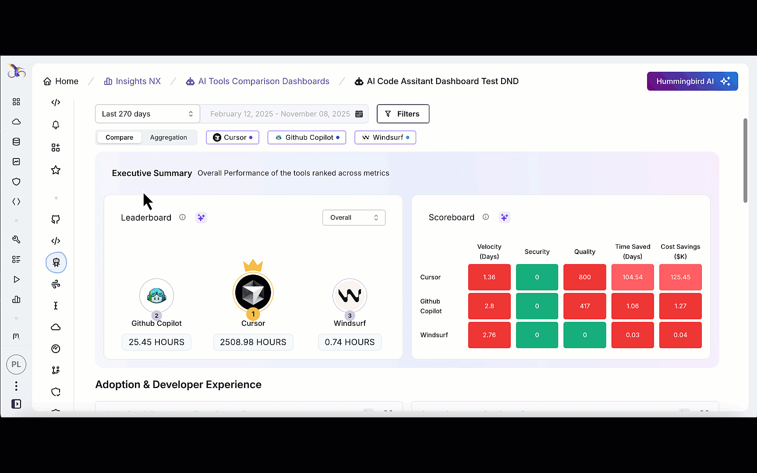The image size is (757, 473).
Task: Click the Leaderboard info icon
Action: click(182, 217)
